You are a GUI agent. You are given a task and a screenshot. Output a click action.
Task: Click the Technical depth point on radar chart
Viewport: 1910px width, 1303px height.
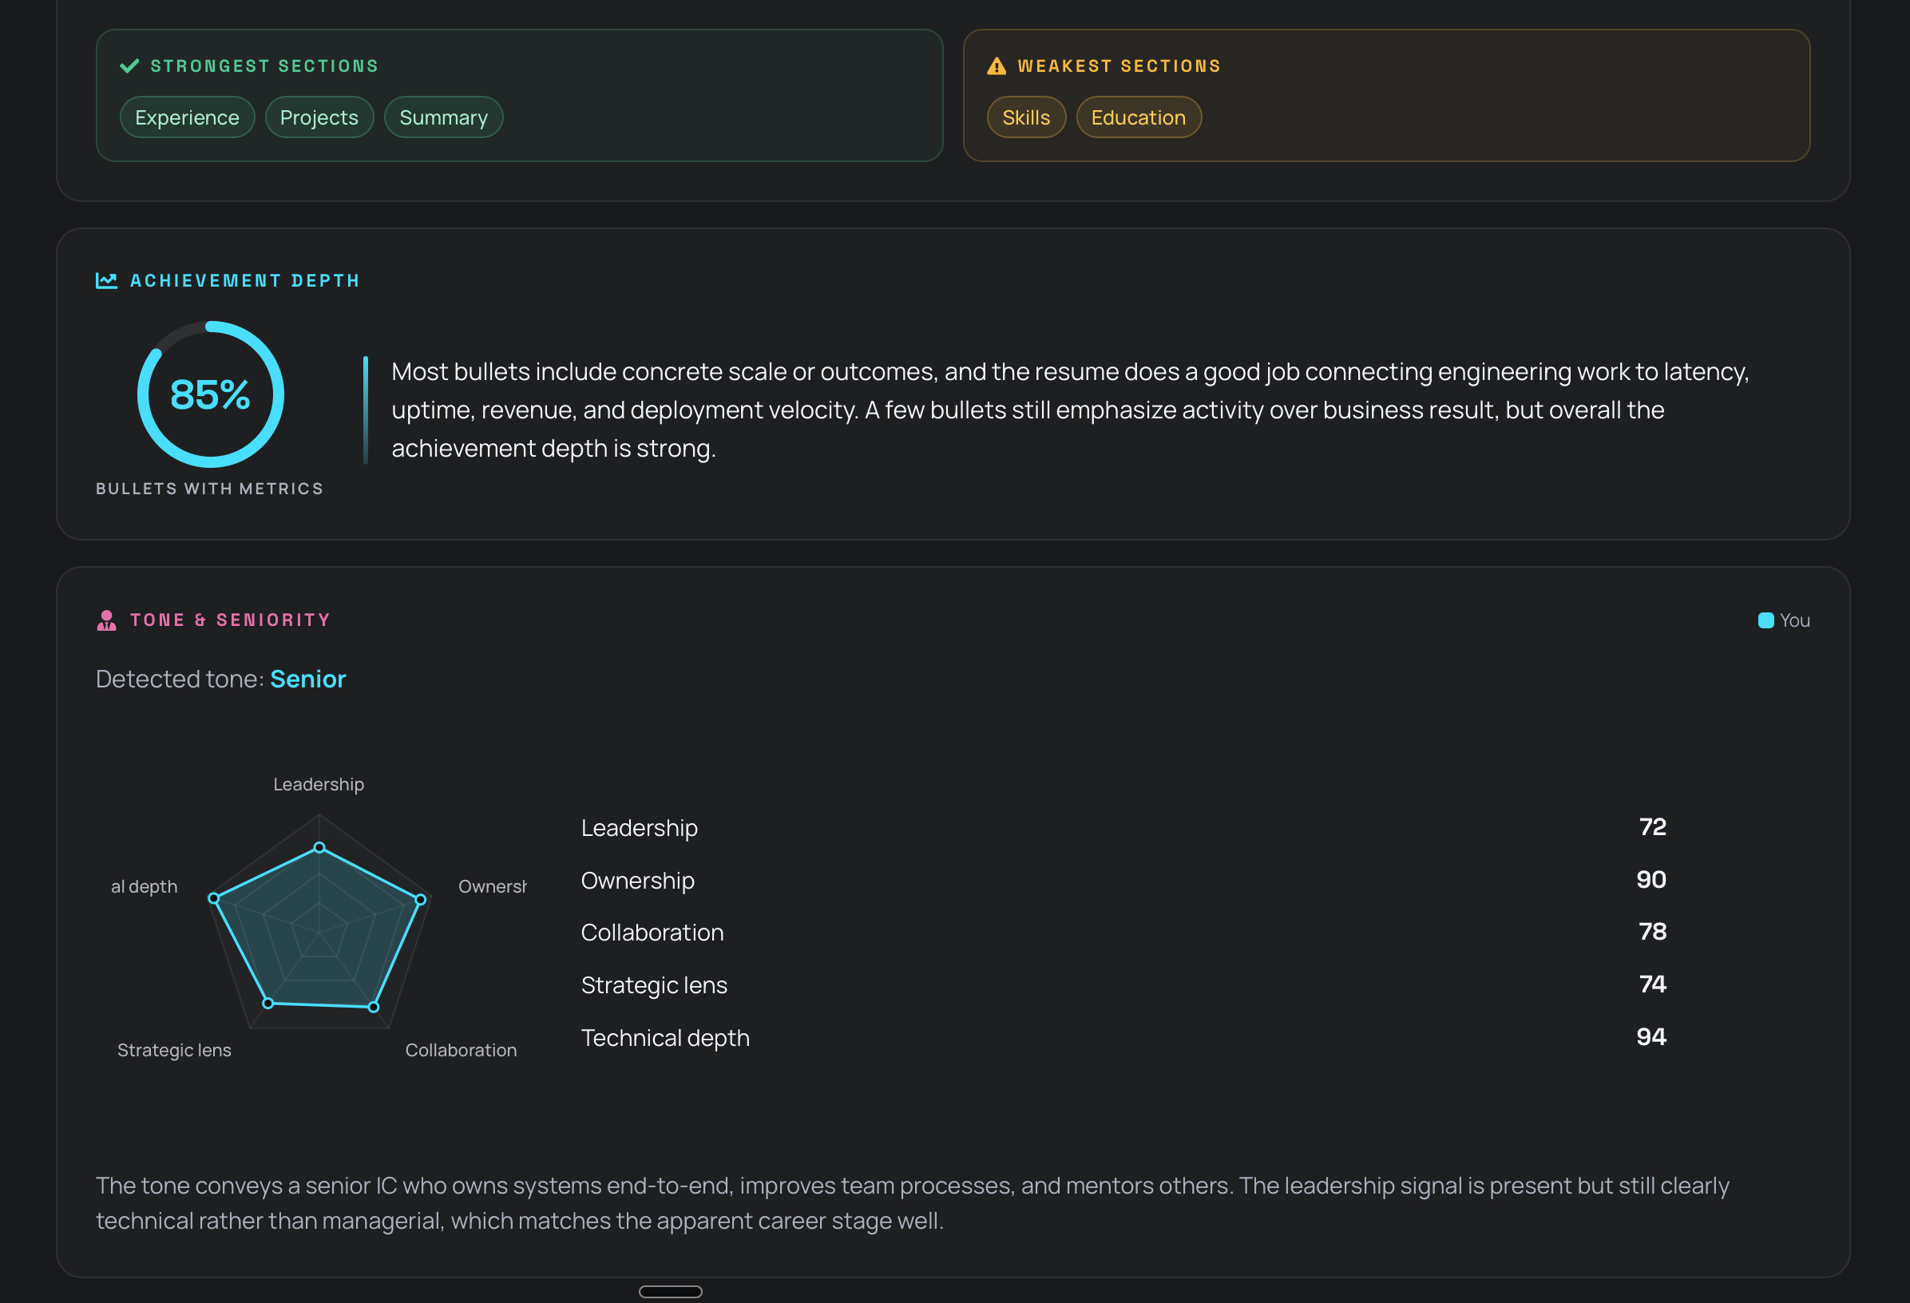point(214,898)
